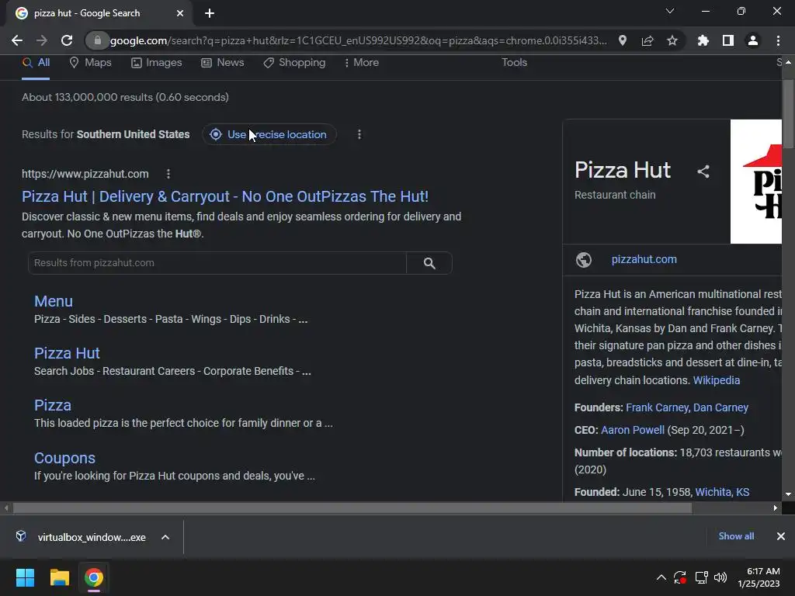Reload the Google search page
This screenshot has height=596, width=795.
(67, 40)
